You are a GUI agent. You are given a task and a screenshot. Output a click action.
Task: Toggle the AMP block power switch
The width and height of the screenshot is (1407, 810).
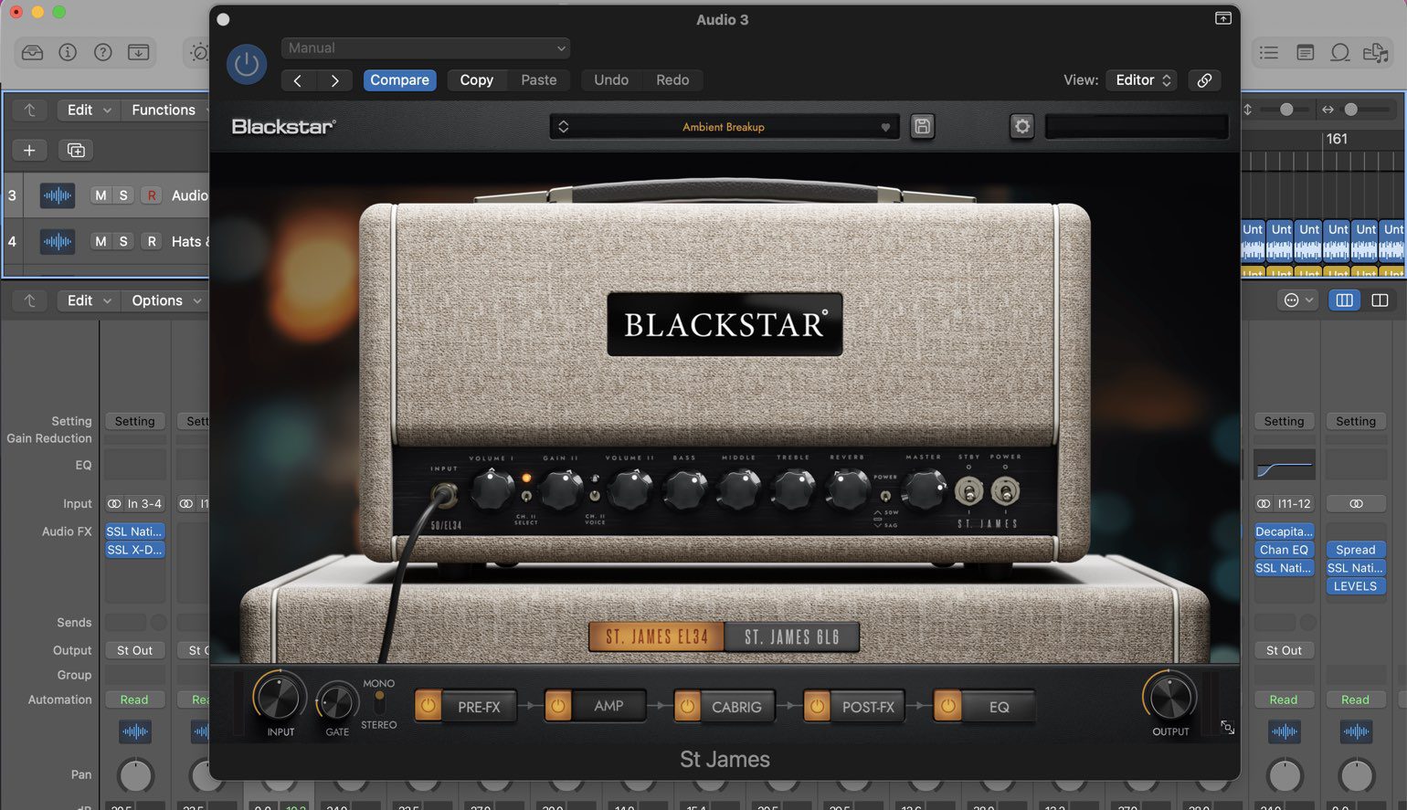[560, 705]
